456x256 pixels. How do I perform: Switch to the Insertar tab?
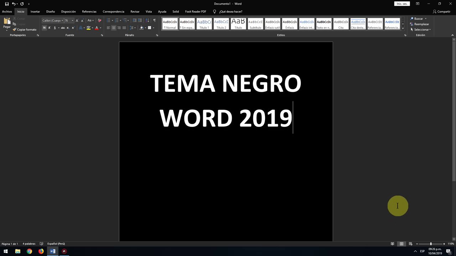tap(35, 11)
